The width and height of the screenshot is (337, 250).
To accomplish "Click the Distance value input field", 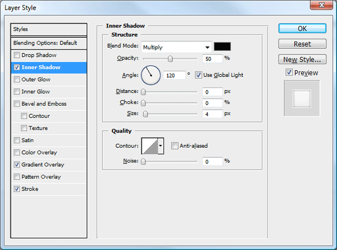I will [212, 92].
